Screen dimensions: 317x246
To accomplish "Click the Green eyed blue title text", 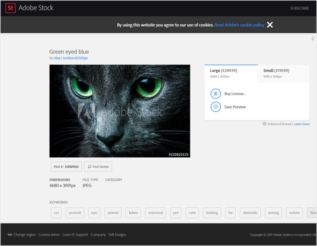I will 69,52.
